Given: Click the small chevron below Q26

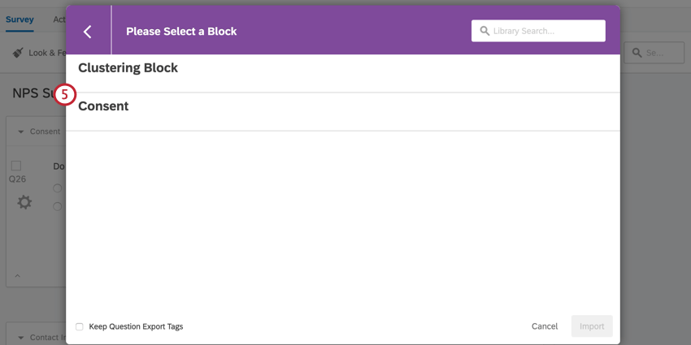Looking at the screenshot, I should (17, 276).
